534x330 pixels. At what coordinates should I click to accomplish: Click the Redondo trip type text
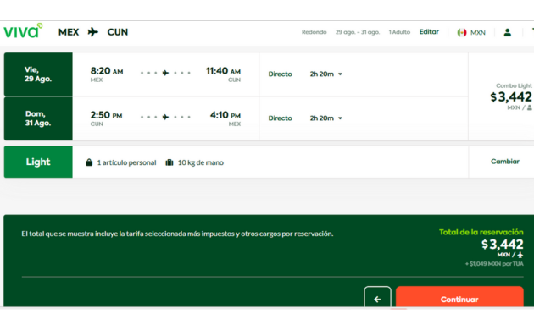pyautogui.click(x=314, y=32)
